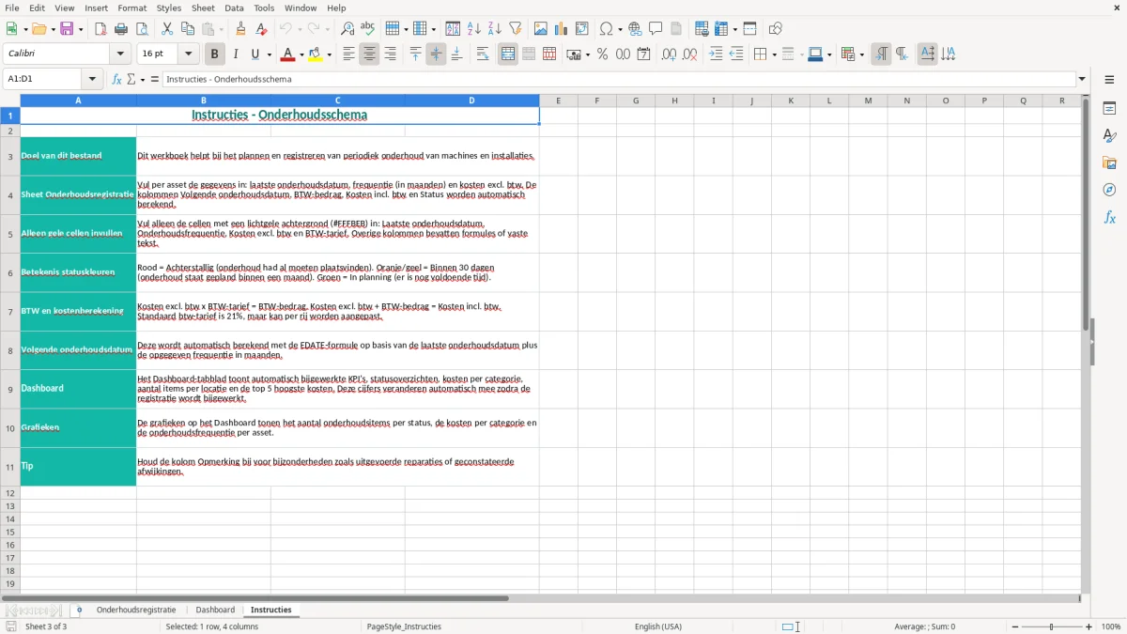Click the zoom slider handle
This screenshot has height=634, width=1127.
point(1052,626)
